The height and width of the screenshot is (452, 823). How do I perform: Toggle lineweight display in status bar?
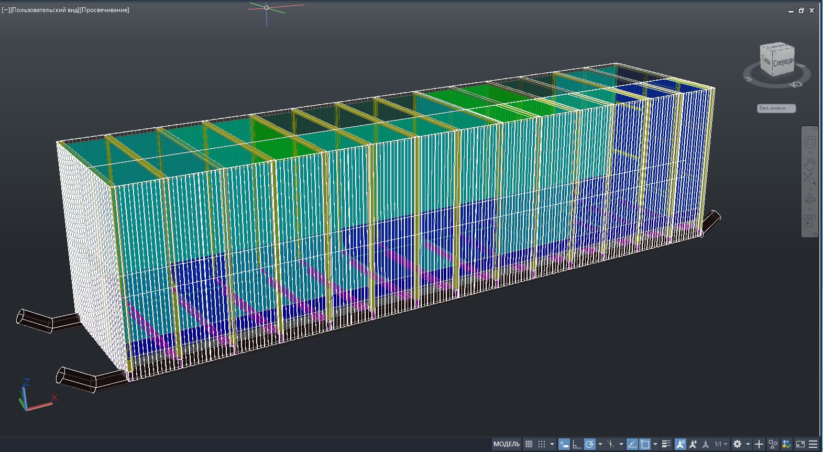click(x=666, y=444)
